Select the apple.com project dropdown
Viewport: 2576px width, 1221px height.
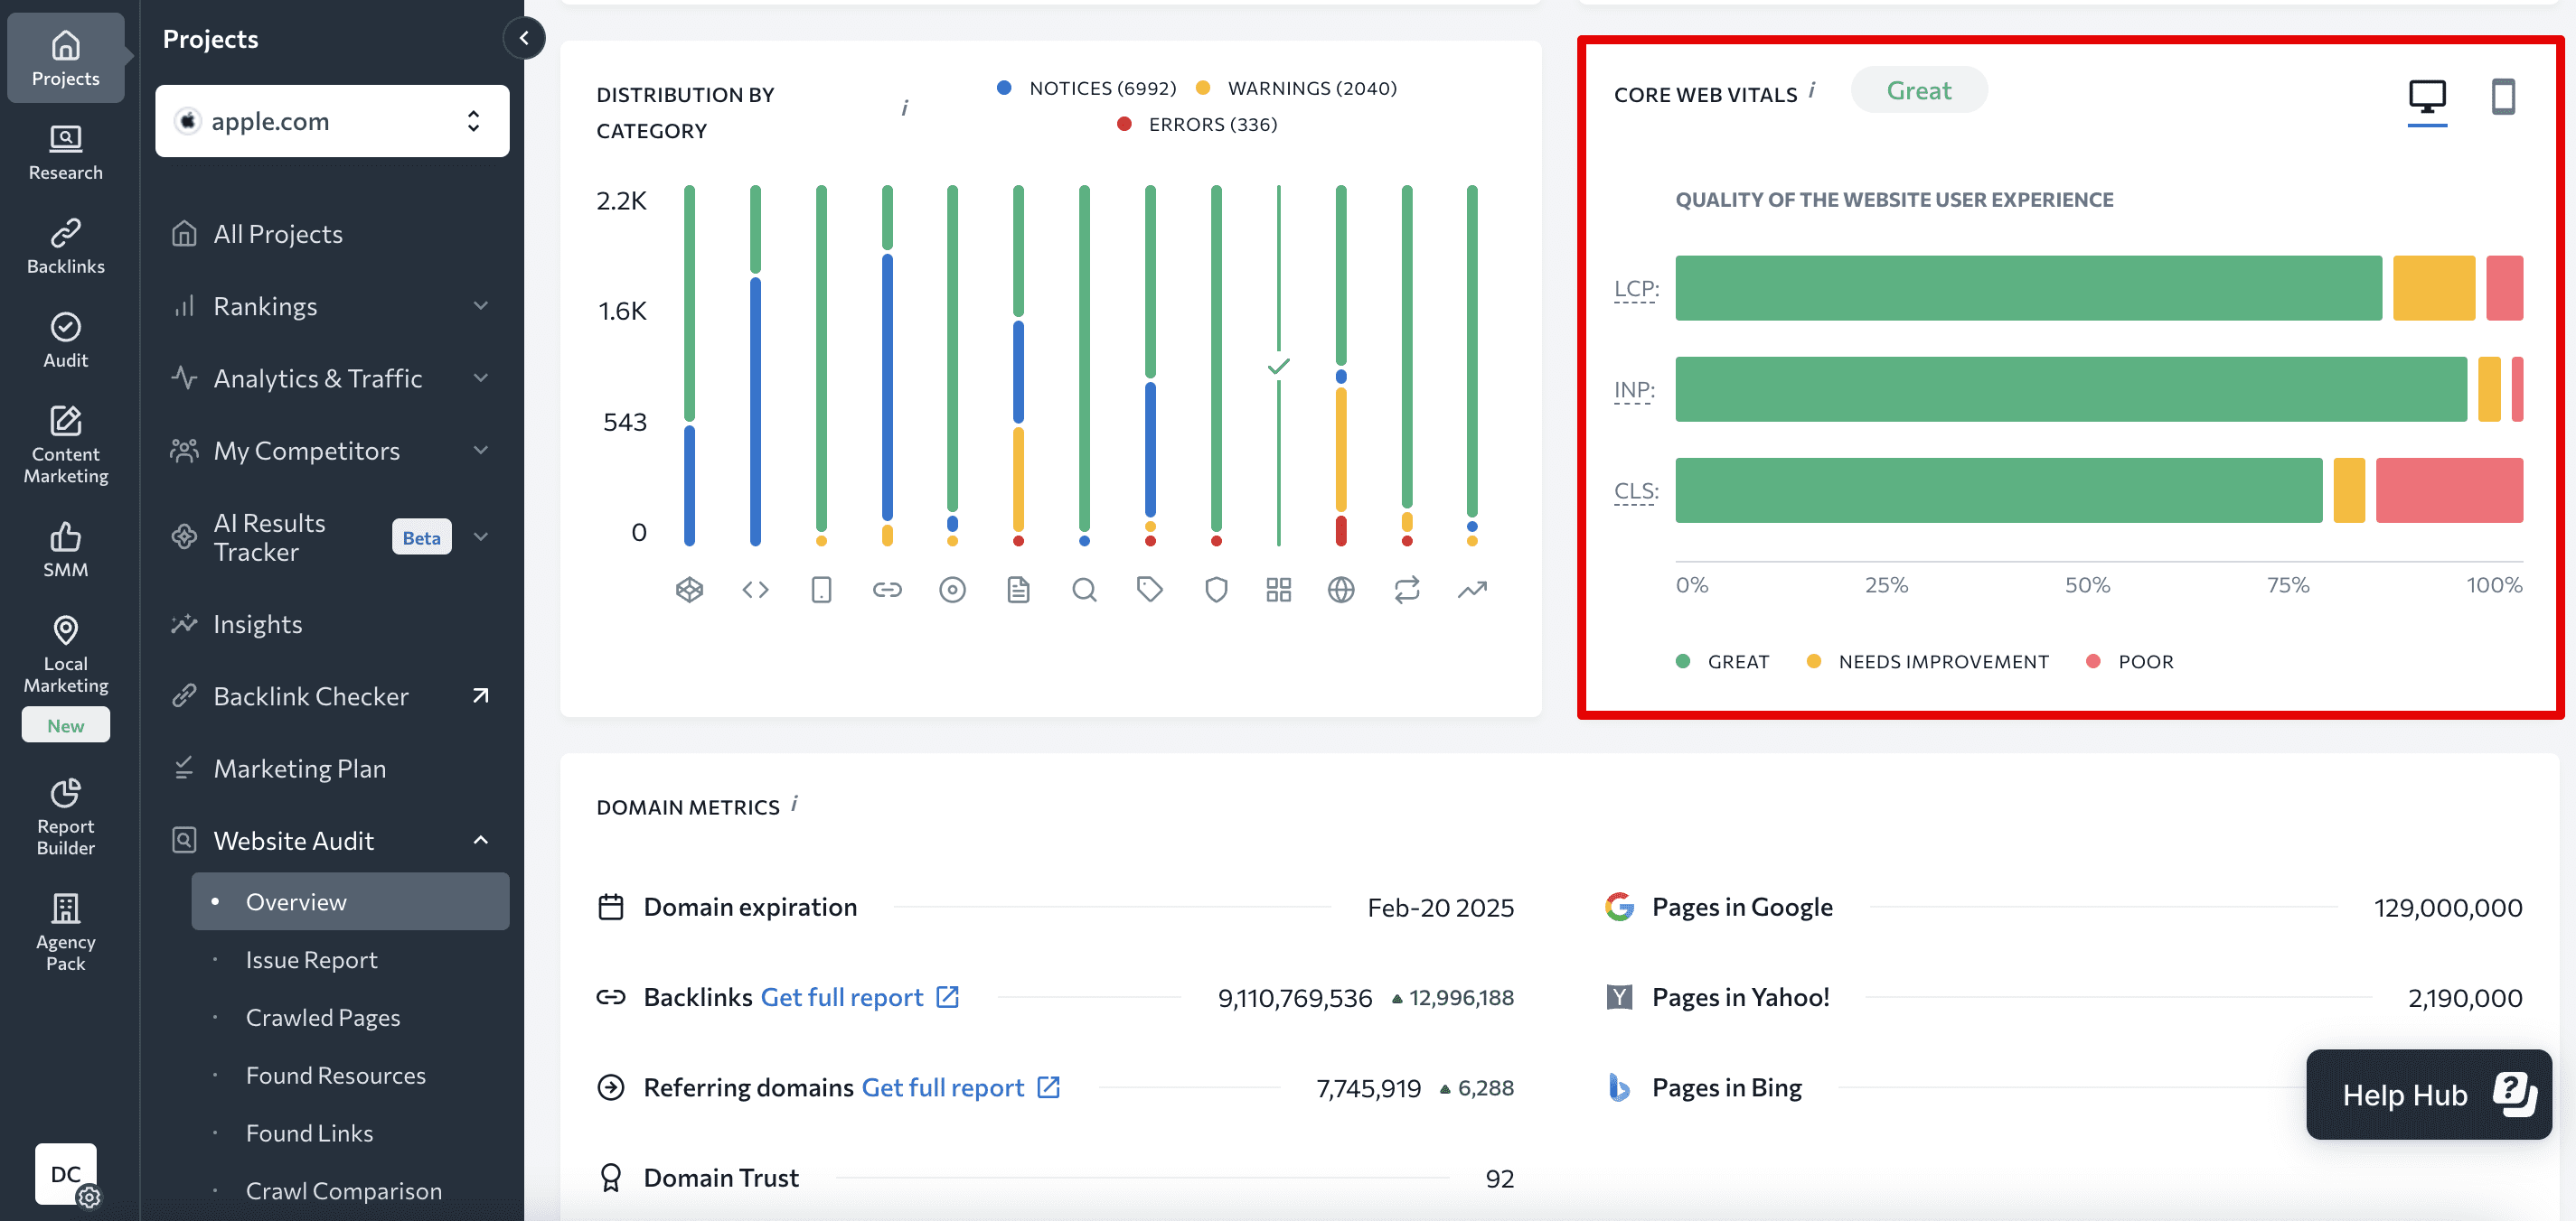[329, 118]
